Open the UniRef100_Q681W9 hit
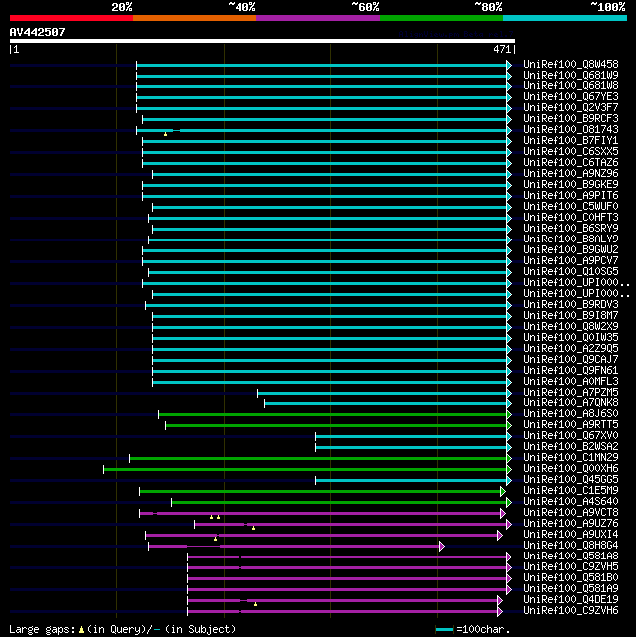Image resolution: width=636 pixels, height=637 pixels. [x=570, y=76]
